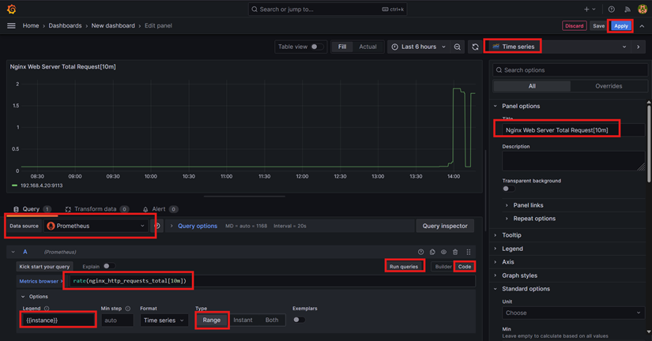652x341 pixels.
Task: Collapse the options pane with the right arrow
Action: tap(639, 47)
